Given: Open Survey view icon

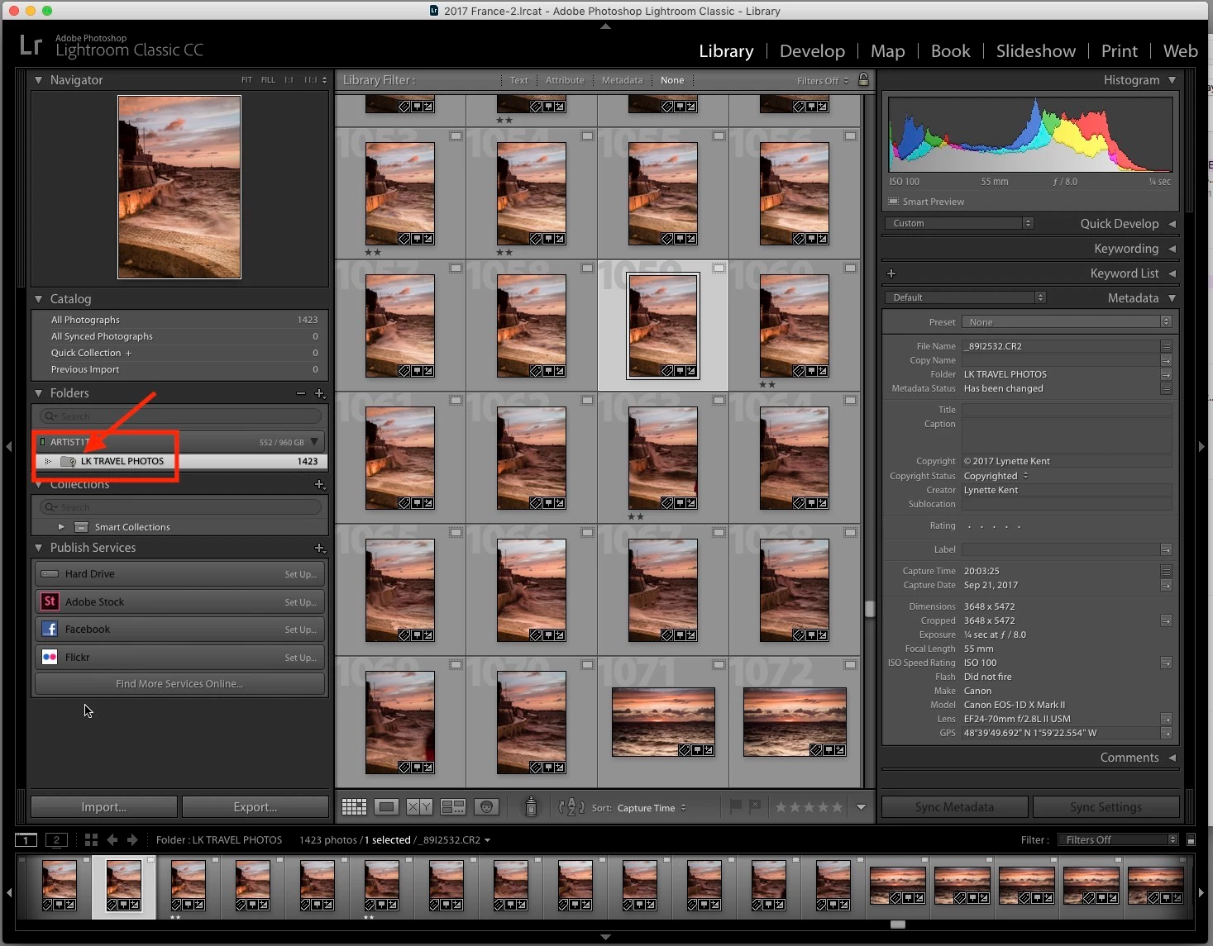Looking at the screenshot, I should (452, 807).
